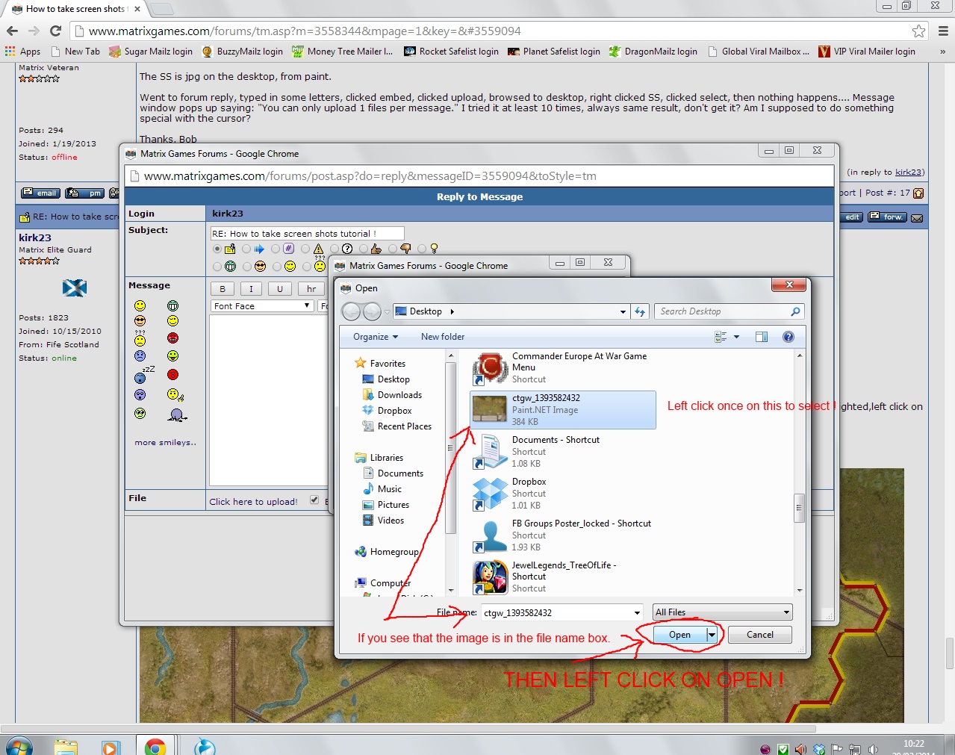Open the File name history dropdown
The image size is (955, 755).
(637, 612)
